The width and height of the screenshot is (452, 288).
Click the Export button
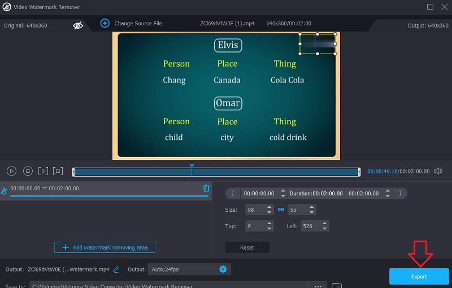[419, 277]
